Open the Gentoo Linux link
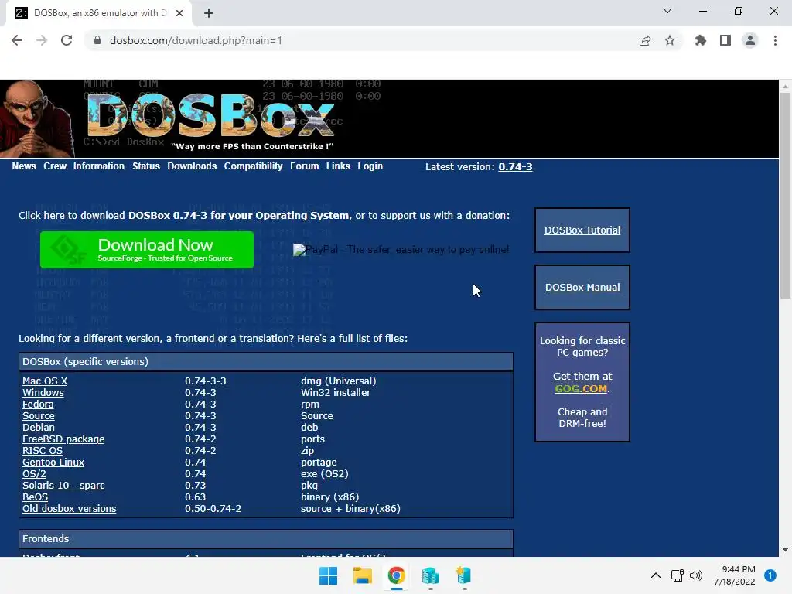 tap(53, 463)
